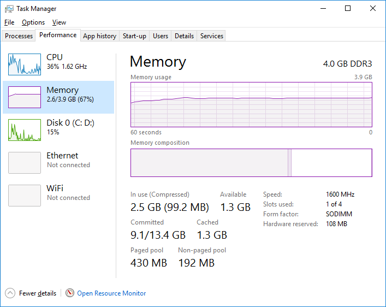Open the View menu
Viewport: 386px width, 307px height.
point(59,22)
